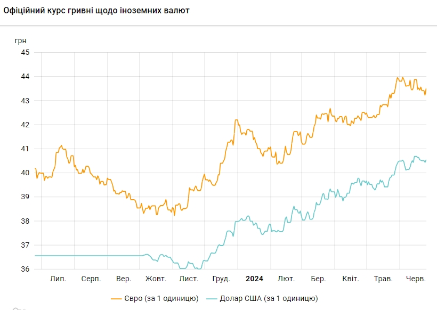
Task: Click the Лют. month label
Action: tap(286, 279)
